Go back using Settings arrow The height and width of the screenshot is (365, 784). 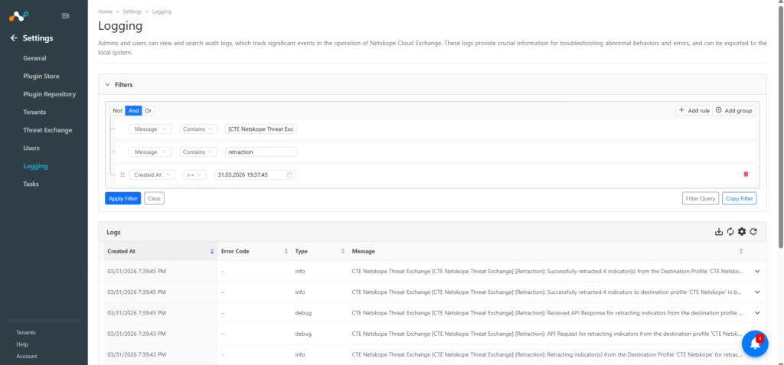[x=14, y=38]
